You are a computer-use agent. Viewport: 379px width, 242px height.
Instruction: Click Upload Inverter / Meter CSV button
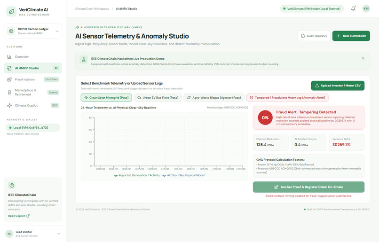pos(338,86)
